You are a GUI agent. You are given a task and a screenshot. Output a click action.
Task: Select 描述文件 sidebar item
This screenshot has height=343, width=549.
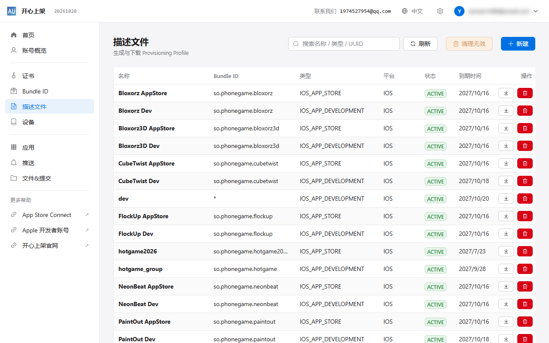[49, 107]
